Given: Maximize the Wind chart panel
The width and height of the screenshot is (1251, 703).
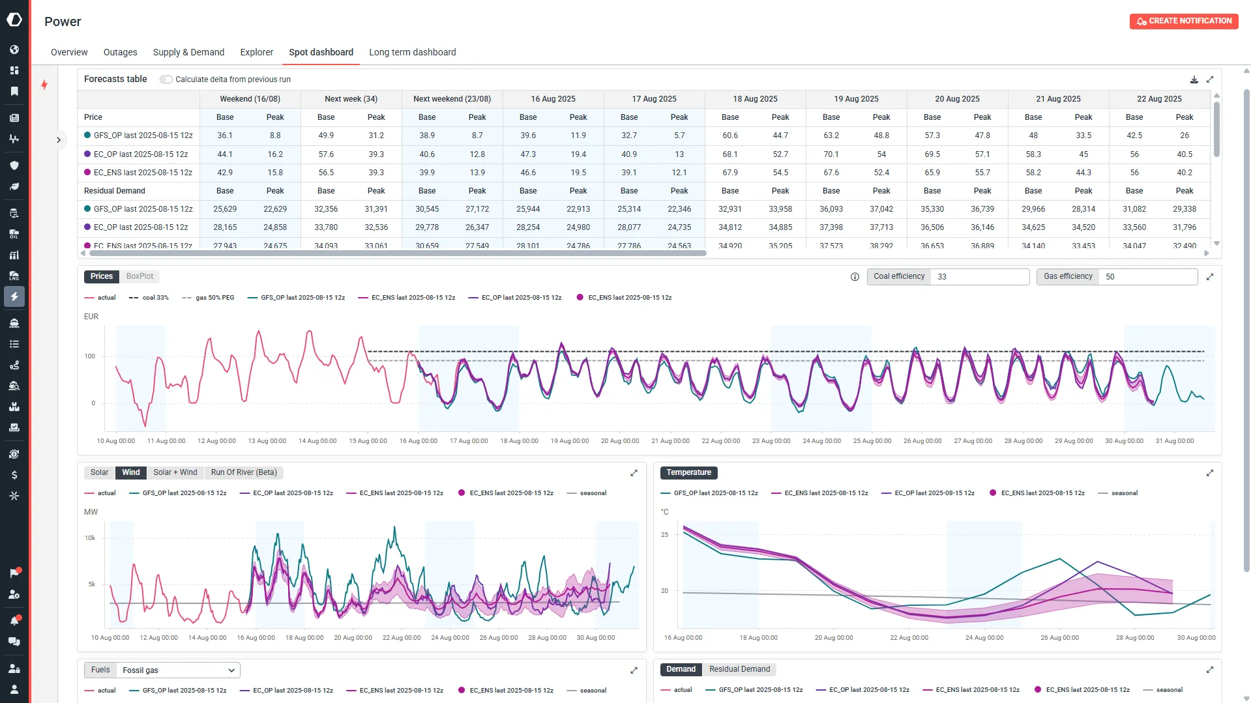Looking at the screenshot, I should (x=634, y=473).
